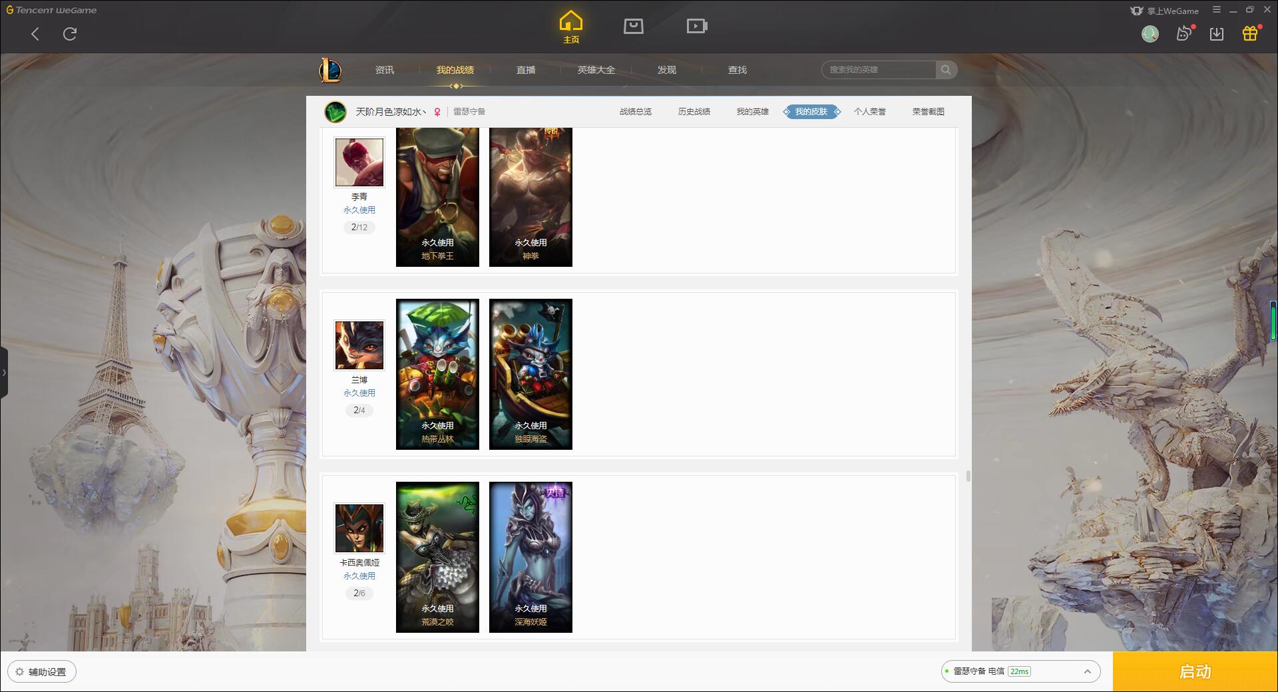The image size is (1278, 692).
Task: Click the right edge green scrollbar
Action: pos(1275,321)
